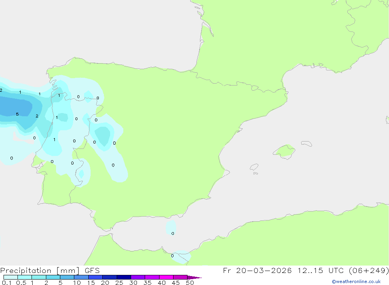Click the legend swatch between 5 and 10

pyautogui.click(x=81, y=277)
